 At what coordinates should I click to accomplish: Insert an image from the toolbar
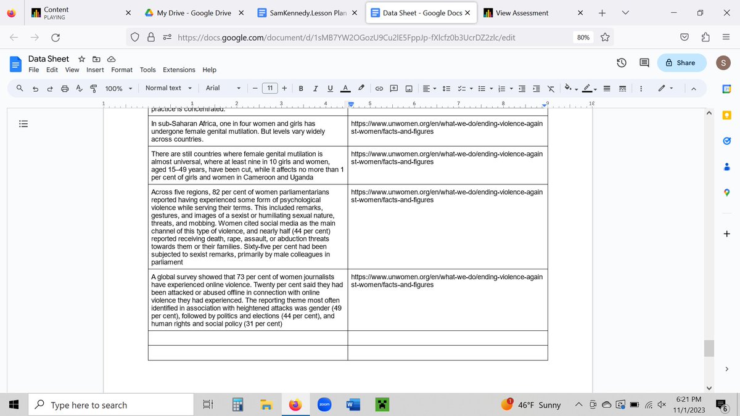408,88
